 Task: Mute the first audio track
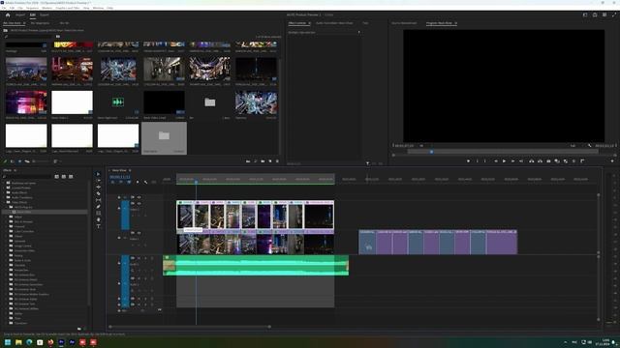[x=139, y=258]
